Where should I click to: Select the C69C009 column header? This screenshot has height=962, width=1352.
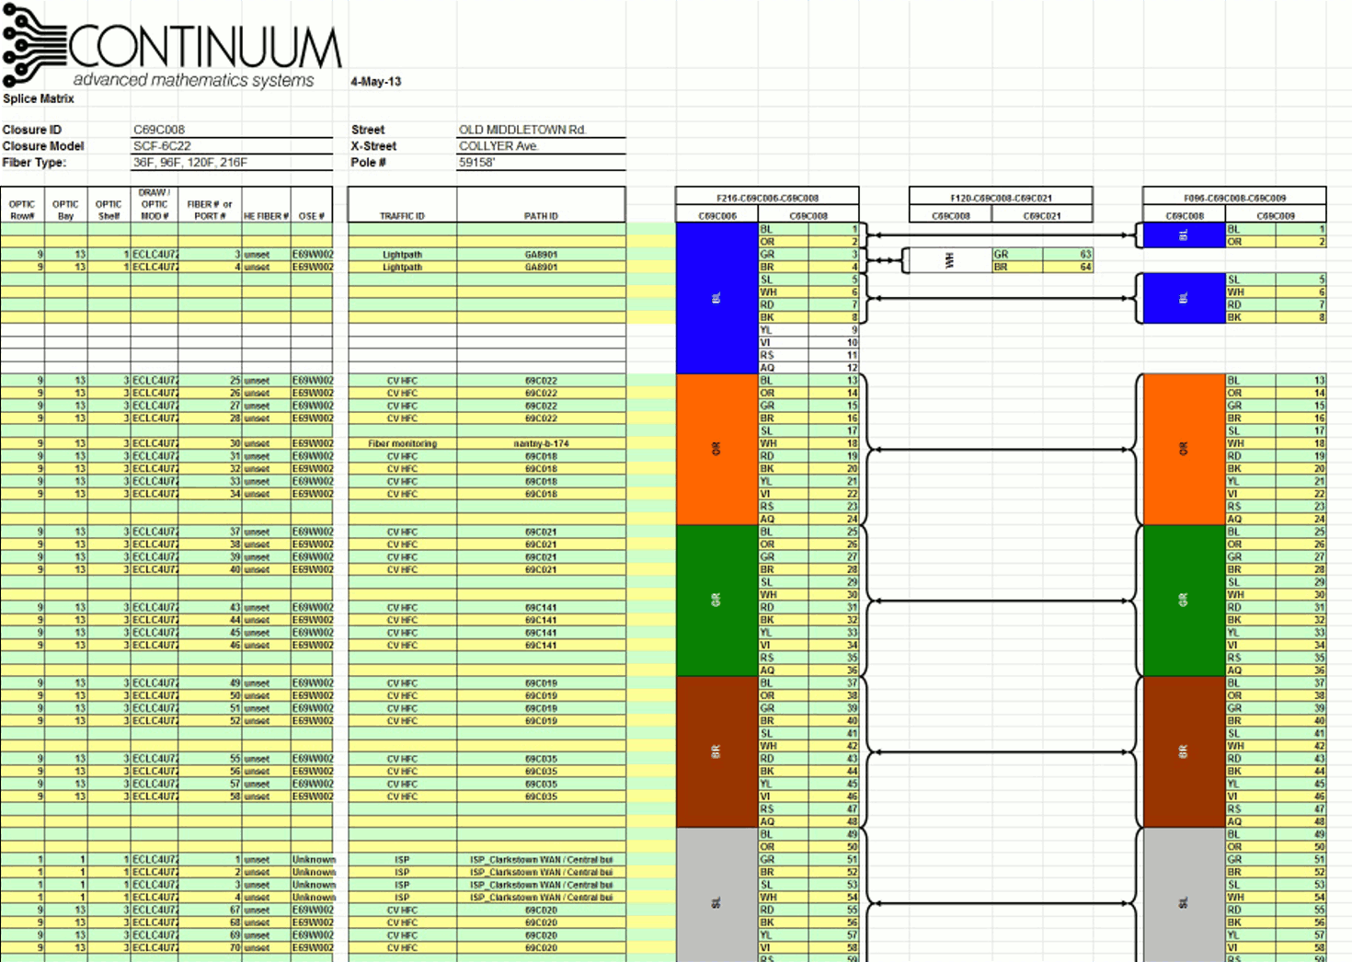click(x=1278, y=213)
